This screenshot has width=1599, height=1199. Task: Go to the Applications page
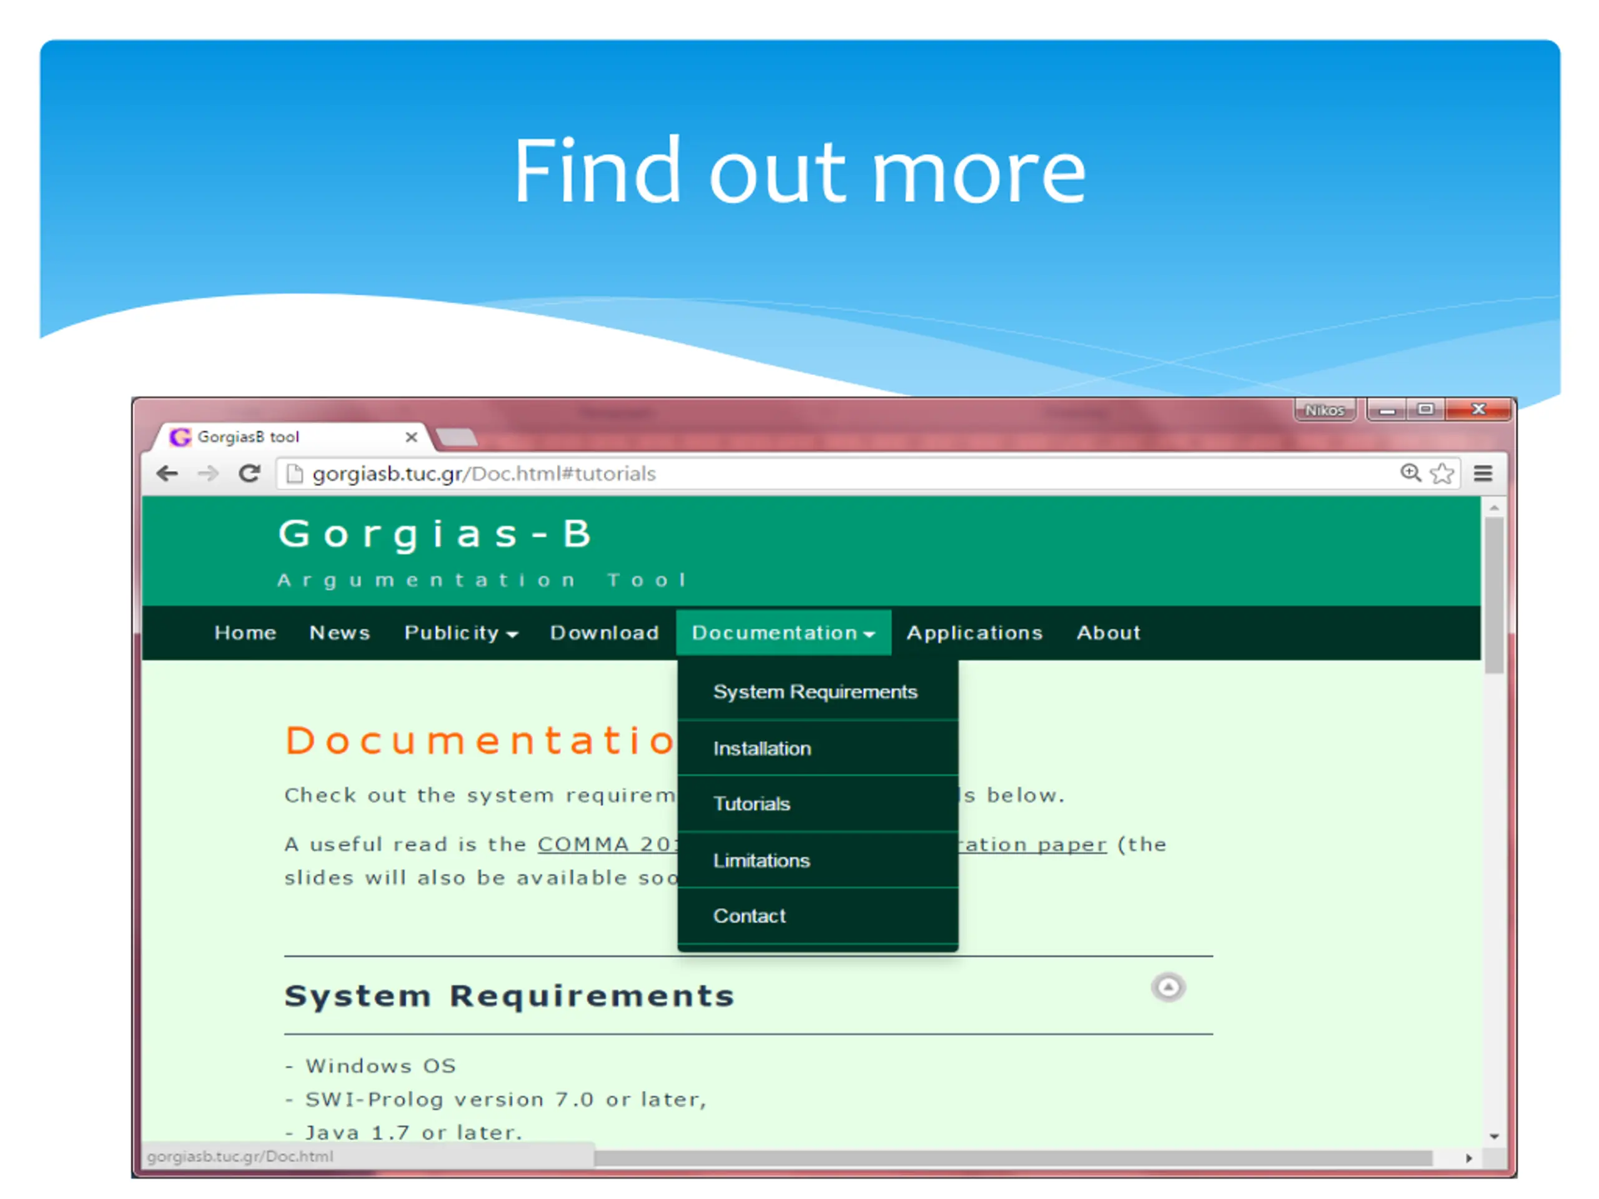tap(974, 633)
